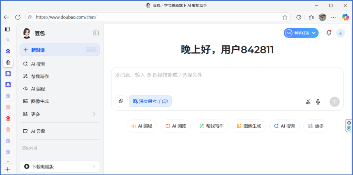Go back with the browser back arrow
Image resolution: width=353 pixels, height=175 pixels.
coord(7,17)
